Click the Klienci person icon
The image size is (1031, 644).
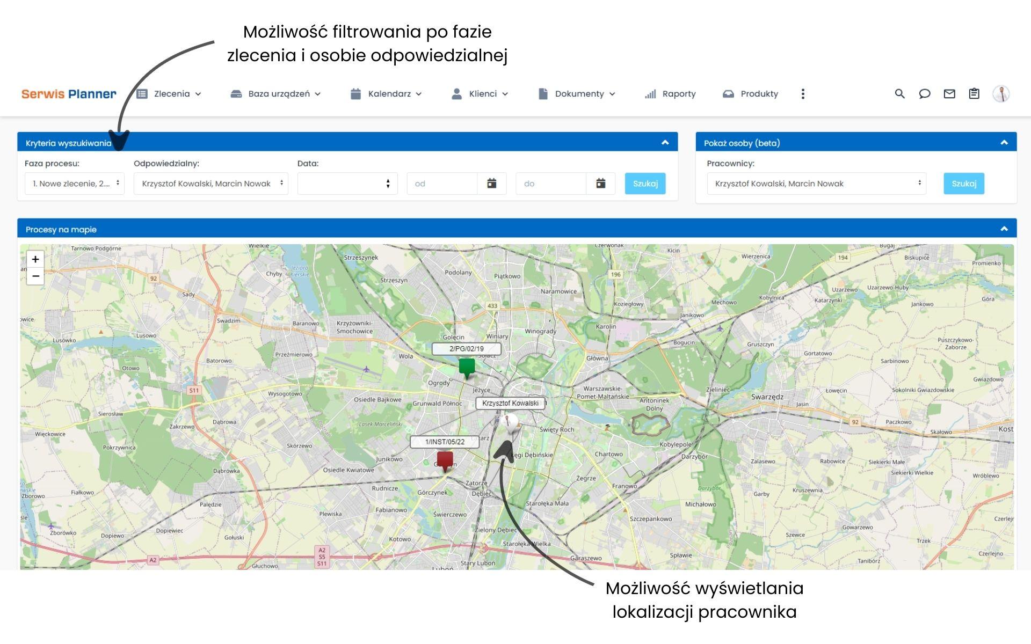pos(456,94)
